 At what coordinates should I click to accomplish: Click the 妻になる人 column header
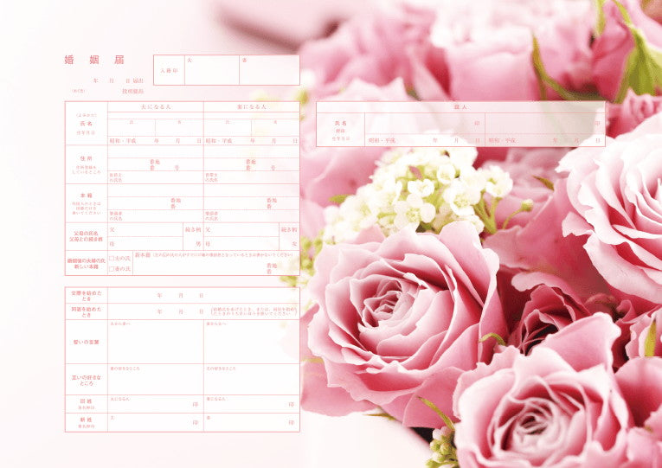(252, 106)
